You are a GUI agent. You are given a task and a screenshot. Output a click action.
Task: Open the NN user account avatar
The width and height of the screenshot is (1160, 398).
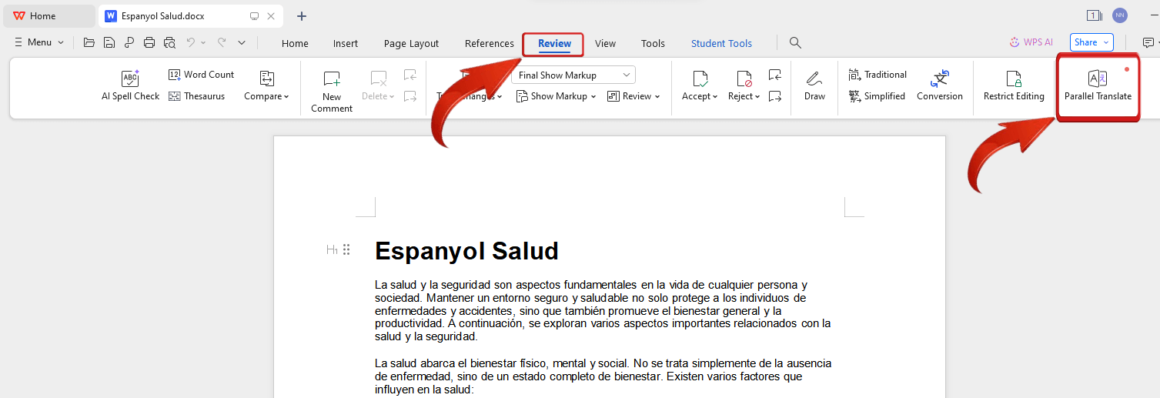(1120, 15)
